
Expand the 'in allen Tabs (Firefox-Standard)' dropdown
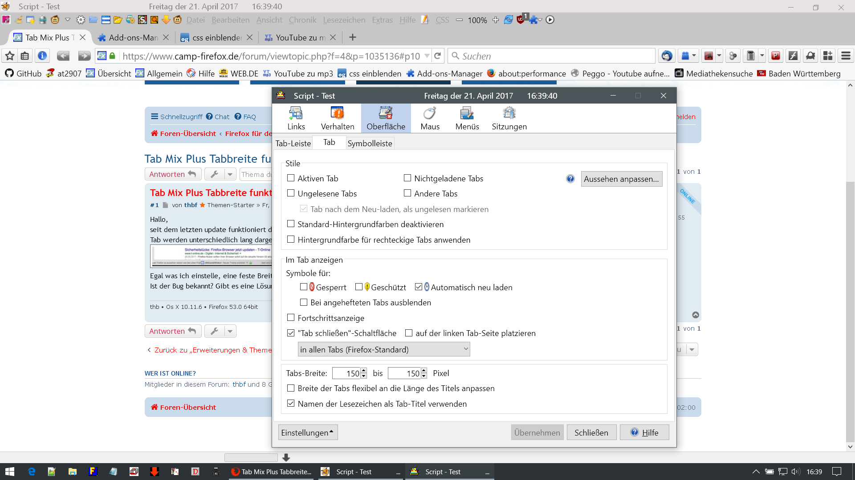383,349
